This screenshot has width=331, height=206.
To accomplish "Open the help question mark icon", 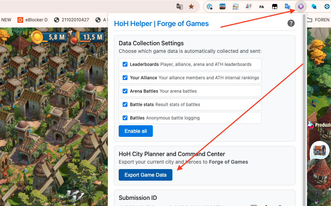I will click(x=291, y=24).
